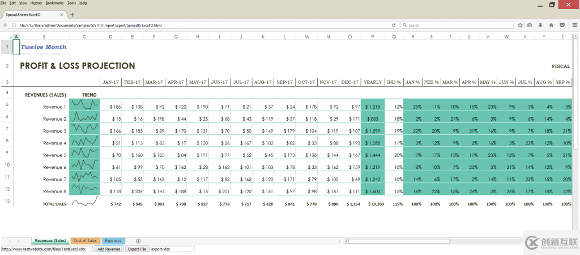Click the Add Revenue button
580x255 pixels.
click(109, 249)
